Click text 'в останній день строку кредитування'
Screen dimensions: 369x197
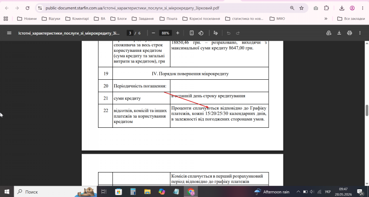tap(208, 96)
